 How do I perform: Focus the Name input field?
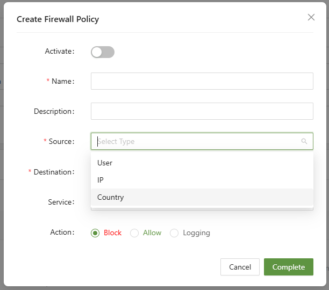pos(202,81)
